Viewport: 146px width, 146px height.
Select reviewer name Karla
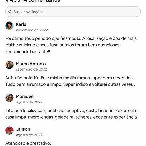[21, 24]
